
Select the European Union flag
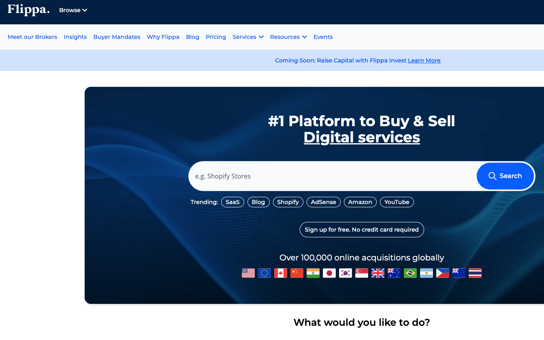[265, 273]
